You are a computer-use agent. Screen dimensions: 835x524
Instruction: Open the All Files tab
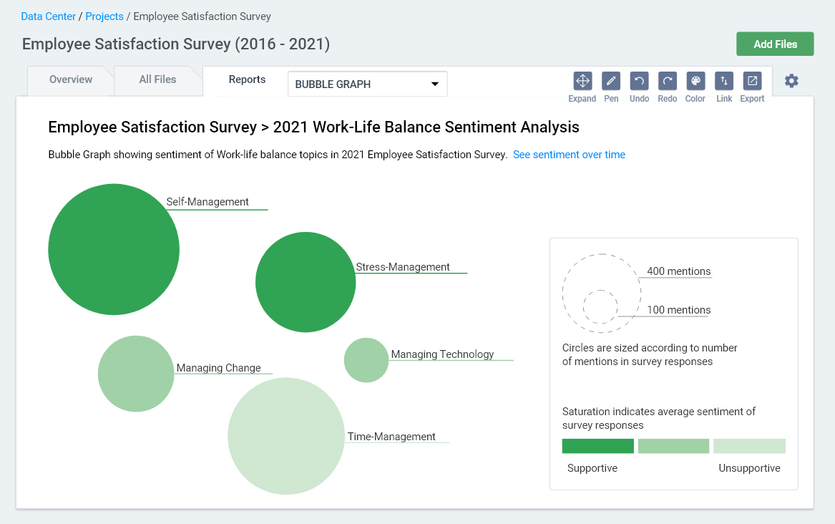click(x=157, y=79)
